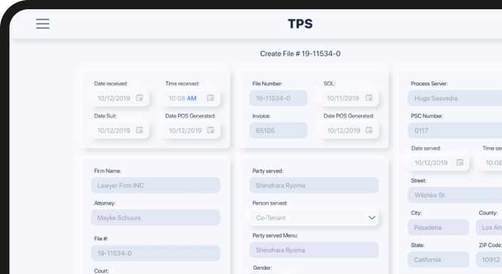Viewport: 502px width, 274px height.
Task: Click the PSC Number field 0117
Action: coord(455,130)
